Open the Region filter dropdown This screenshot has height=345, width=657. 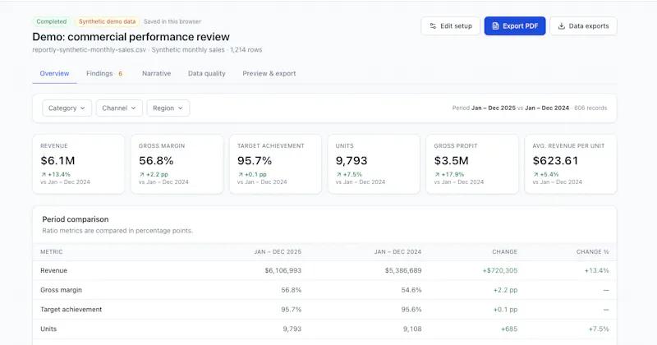[168, 108]
